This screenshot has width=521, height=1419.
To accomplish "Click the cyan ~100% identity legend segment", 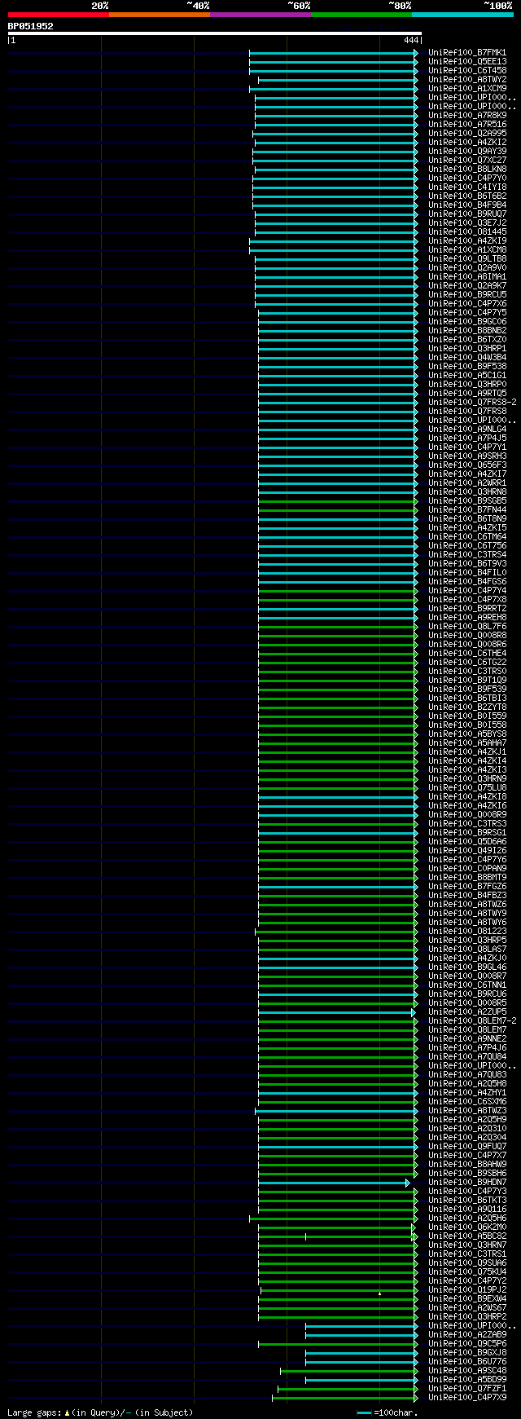I will (x=462, y=15).
